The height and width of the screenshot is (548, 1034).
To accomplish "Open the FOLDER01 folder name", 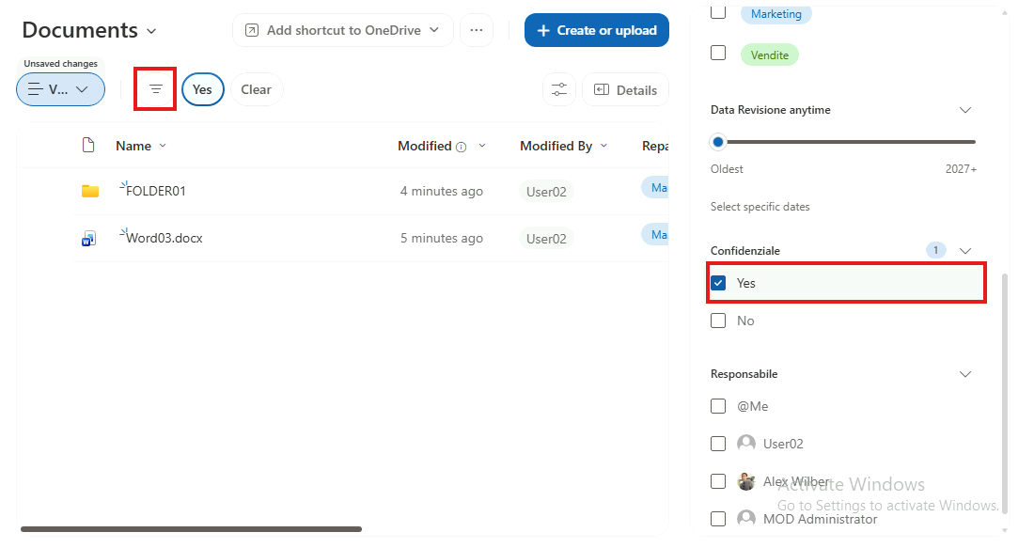I will [156, 191].
